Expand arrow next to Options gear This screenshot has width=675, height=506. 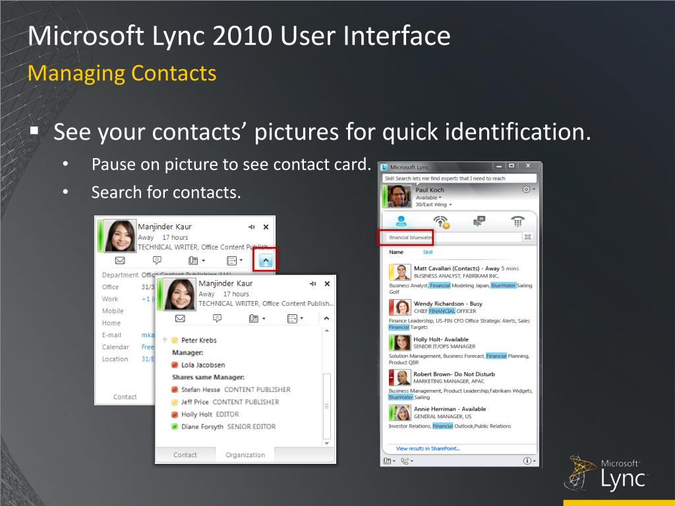pyautogui.click(x=534, y=189)
